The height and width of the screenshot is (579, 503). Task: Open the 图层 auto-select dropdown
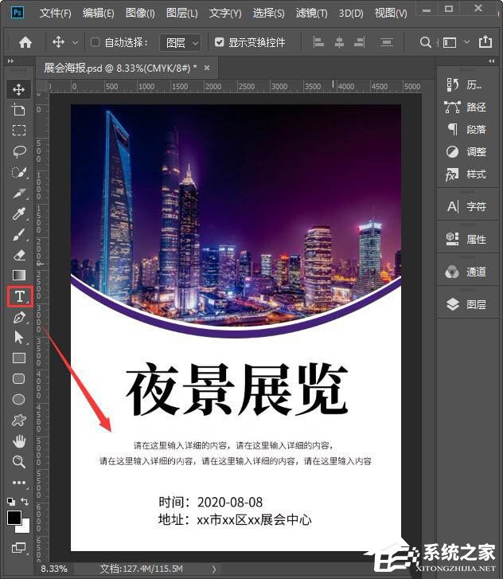coord(180,42)
